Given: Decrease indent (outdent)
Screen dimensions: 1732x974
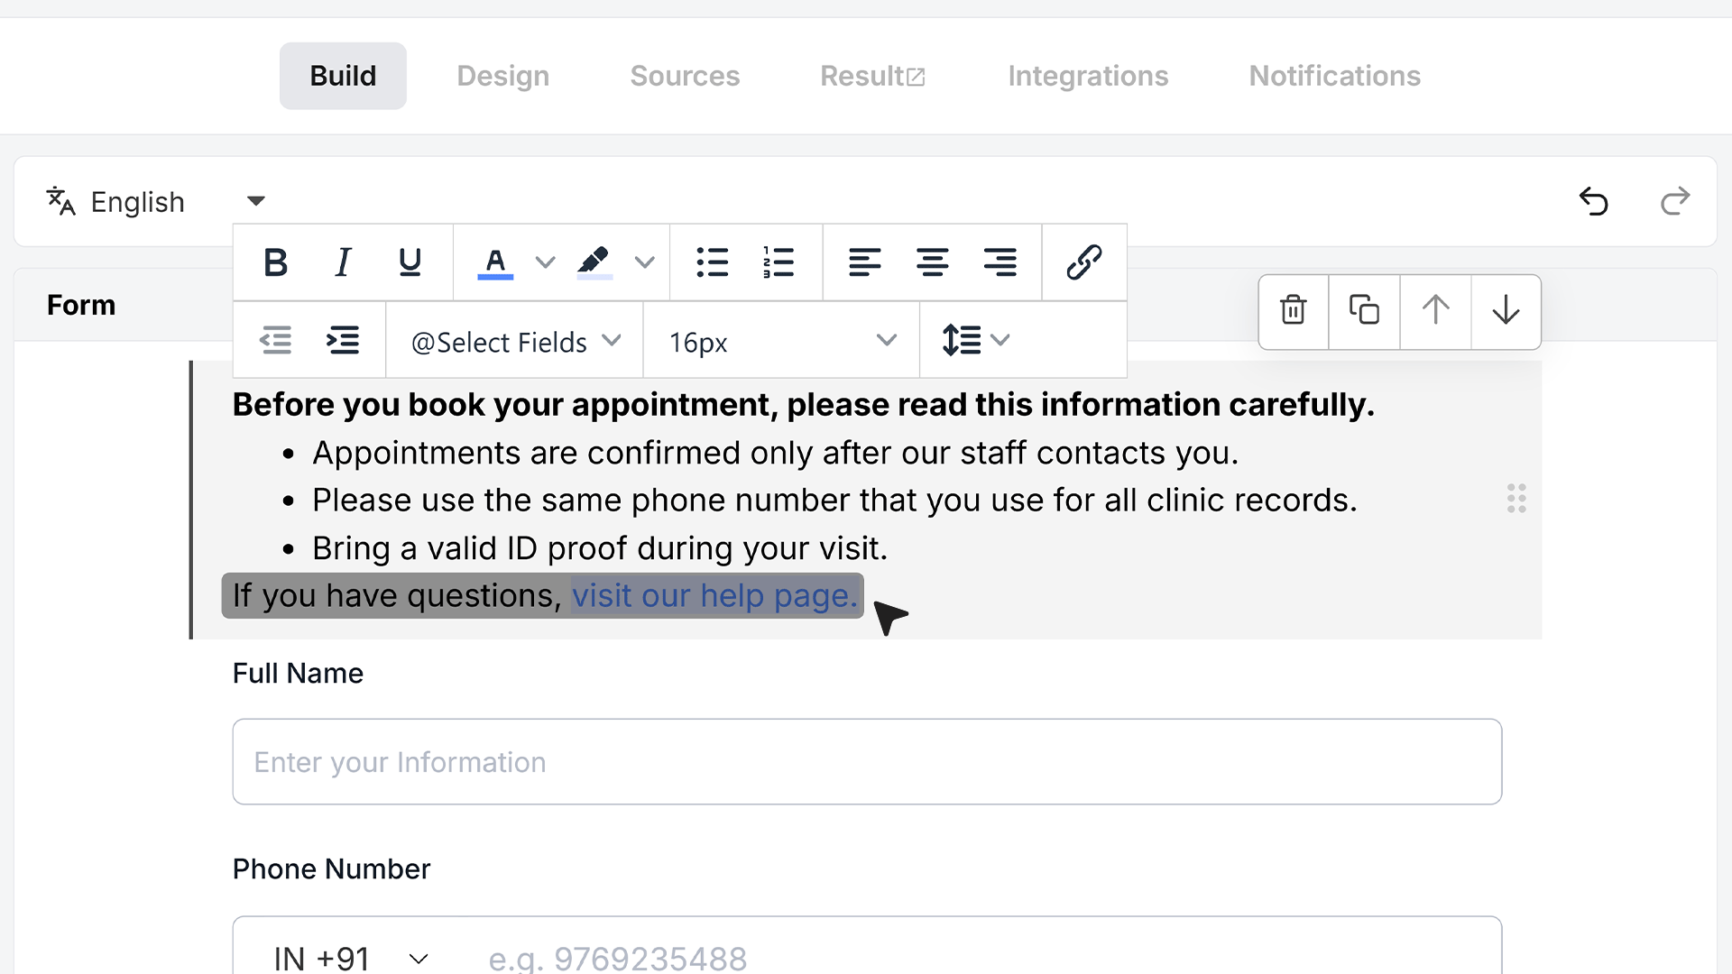Looking at the screenshot, I should [x=275, y=341].
